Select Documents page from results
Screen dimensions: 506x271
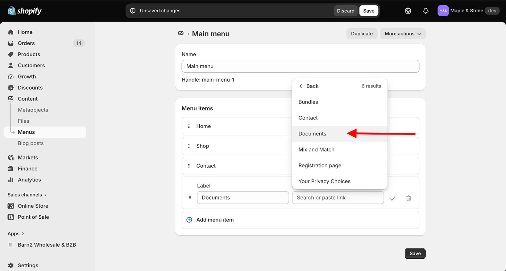click(340, 134)
